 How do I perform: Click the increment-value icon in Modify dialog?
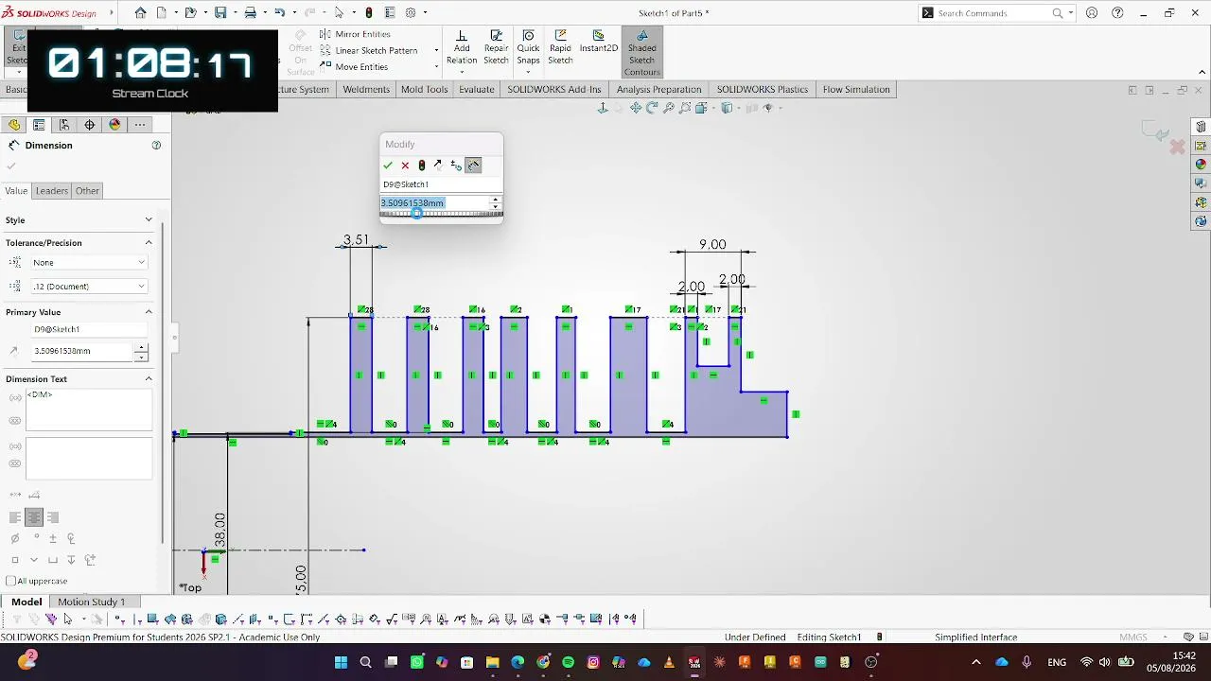[x=456, y=166]
